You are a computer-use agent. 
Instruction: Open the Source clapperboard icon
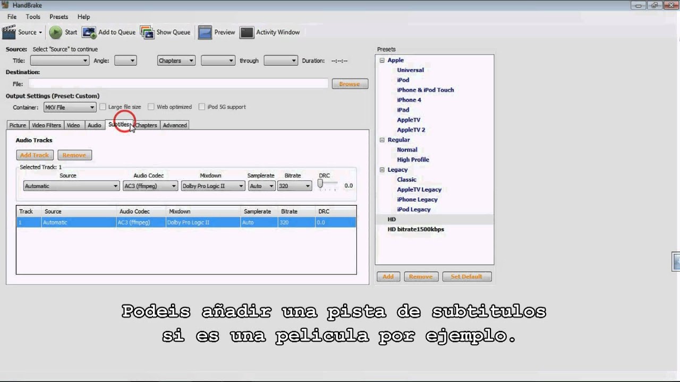9,32
